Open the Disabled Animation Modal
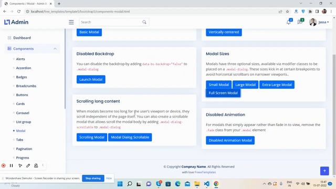 (x=230, y=140)
